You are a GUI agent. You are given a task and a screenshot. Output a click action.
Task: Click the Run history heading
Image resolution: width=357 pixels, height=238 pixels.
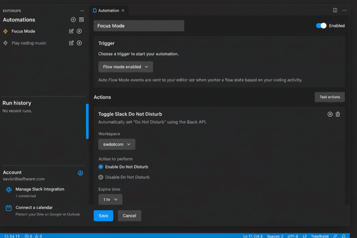[x=17, y=103]
